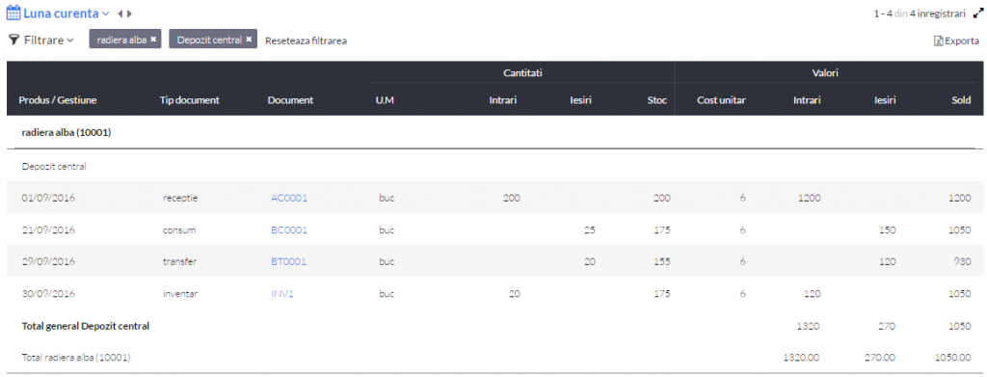Viewport: 987px width, 377px height.
Task: Go to previous month arrow
Action: [120, 13]
